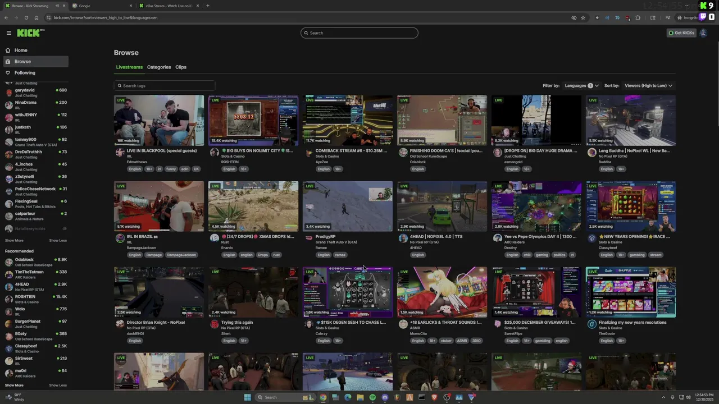Click Show More under following list

tap(14, 241)
